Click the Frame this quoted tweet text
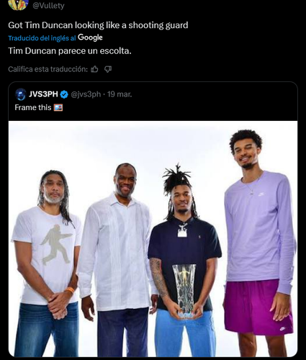The height and width of the screenshot is (360, 306). click(x=33, y=107)
